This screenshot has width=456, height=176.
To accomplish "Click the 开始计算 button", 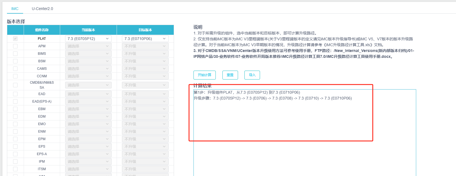I will click(205, 75).
